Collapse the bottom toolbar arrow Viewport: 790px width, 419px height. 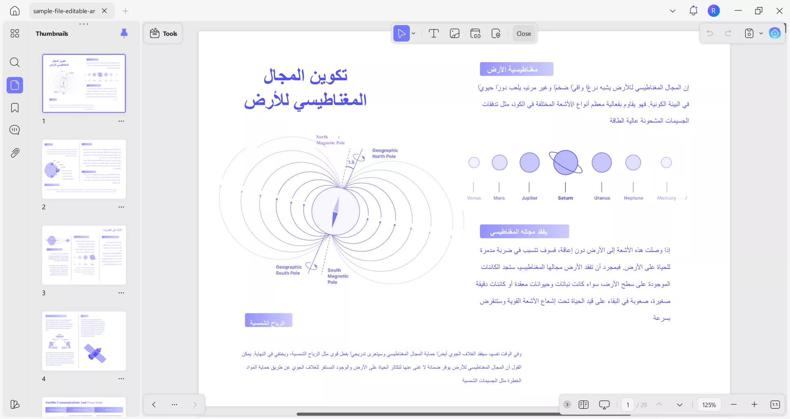(x=567, y=405)
